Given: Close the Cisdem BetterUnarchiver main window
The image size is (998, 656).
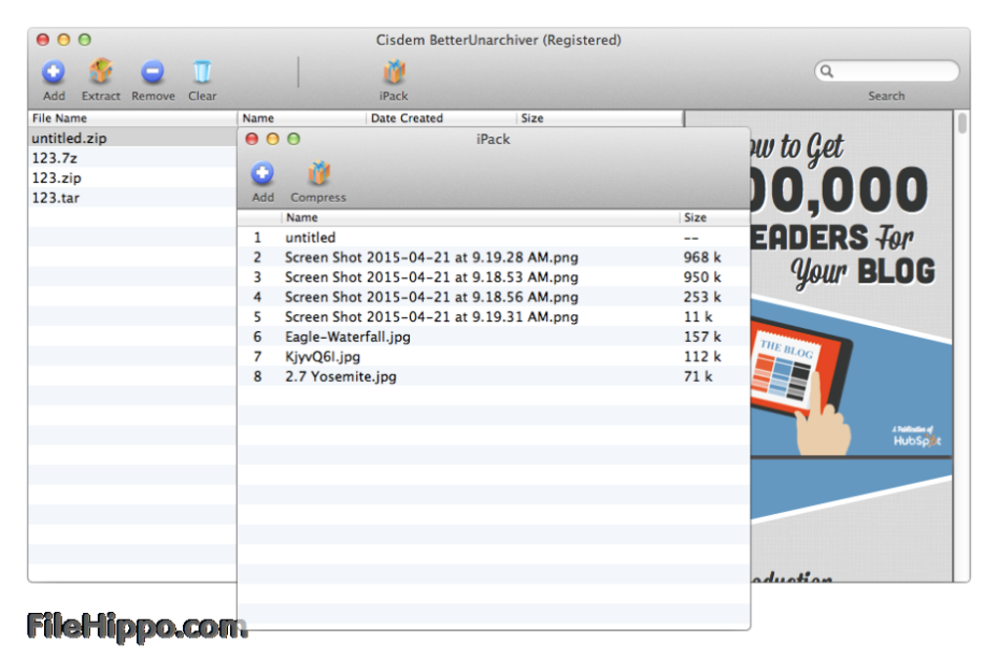Looking at the screenshot, I should click(43, 39).
